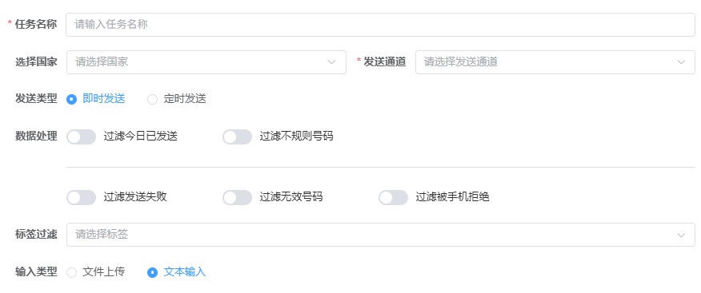Open the 请选择标签 tag filter dropdown

click(x=380, y=235)
